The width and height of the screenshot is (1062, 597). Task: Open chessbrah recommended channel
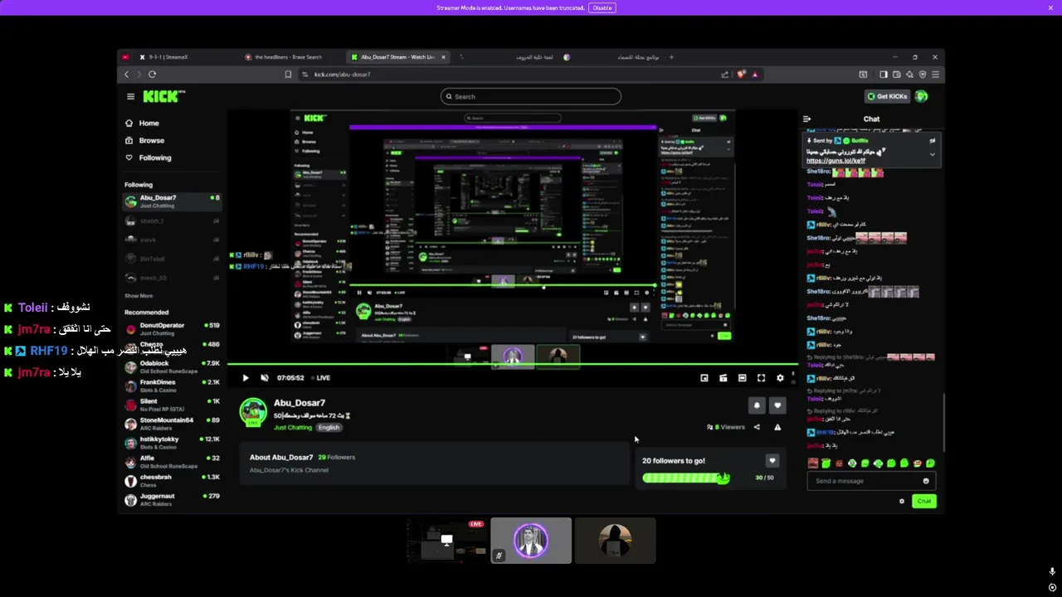pos(172,481)
